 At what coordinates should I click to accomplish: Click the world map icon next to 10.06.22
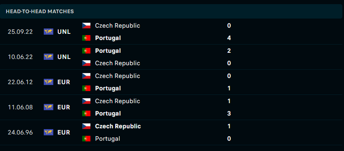click(x=48, y=57)
